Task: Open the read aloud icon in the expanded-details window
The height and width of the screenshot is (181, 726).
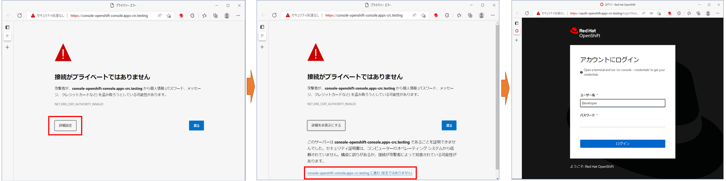Action: (x=414, y=15)
